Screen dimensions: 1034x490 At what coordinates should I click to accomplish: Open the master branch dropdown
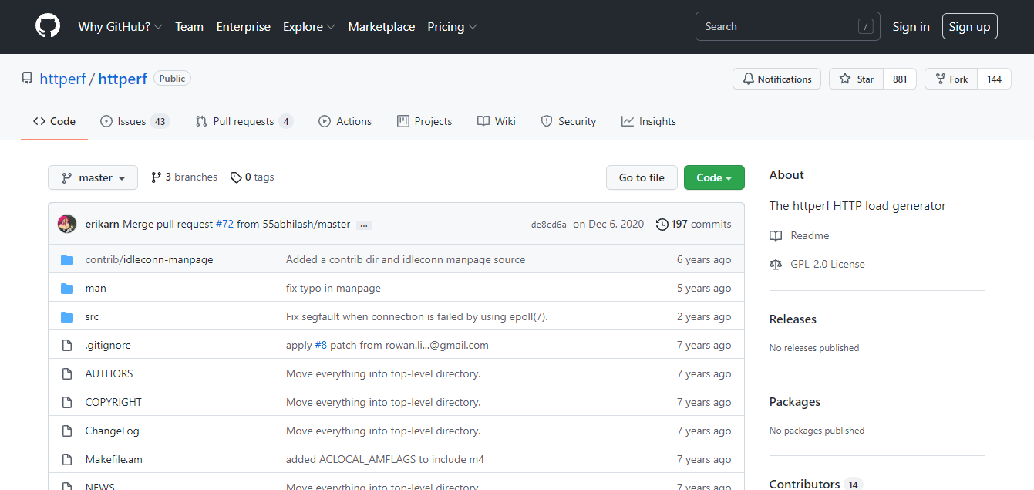tap(93, 177)
